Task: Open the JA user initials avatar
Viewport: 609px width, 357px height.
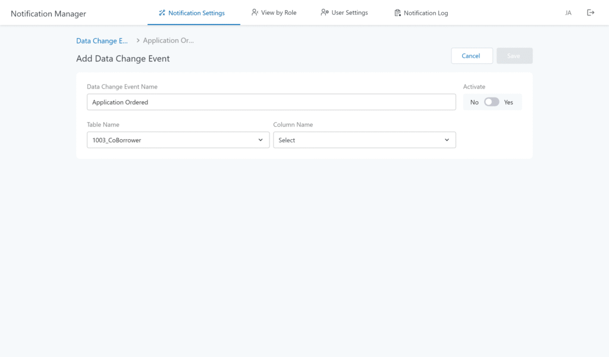Action: [569, 12]
